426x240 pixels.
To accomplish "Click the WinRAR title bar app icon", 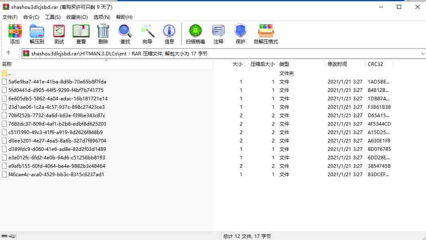I will coord(6,7).
